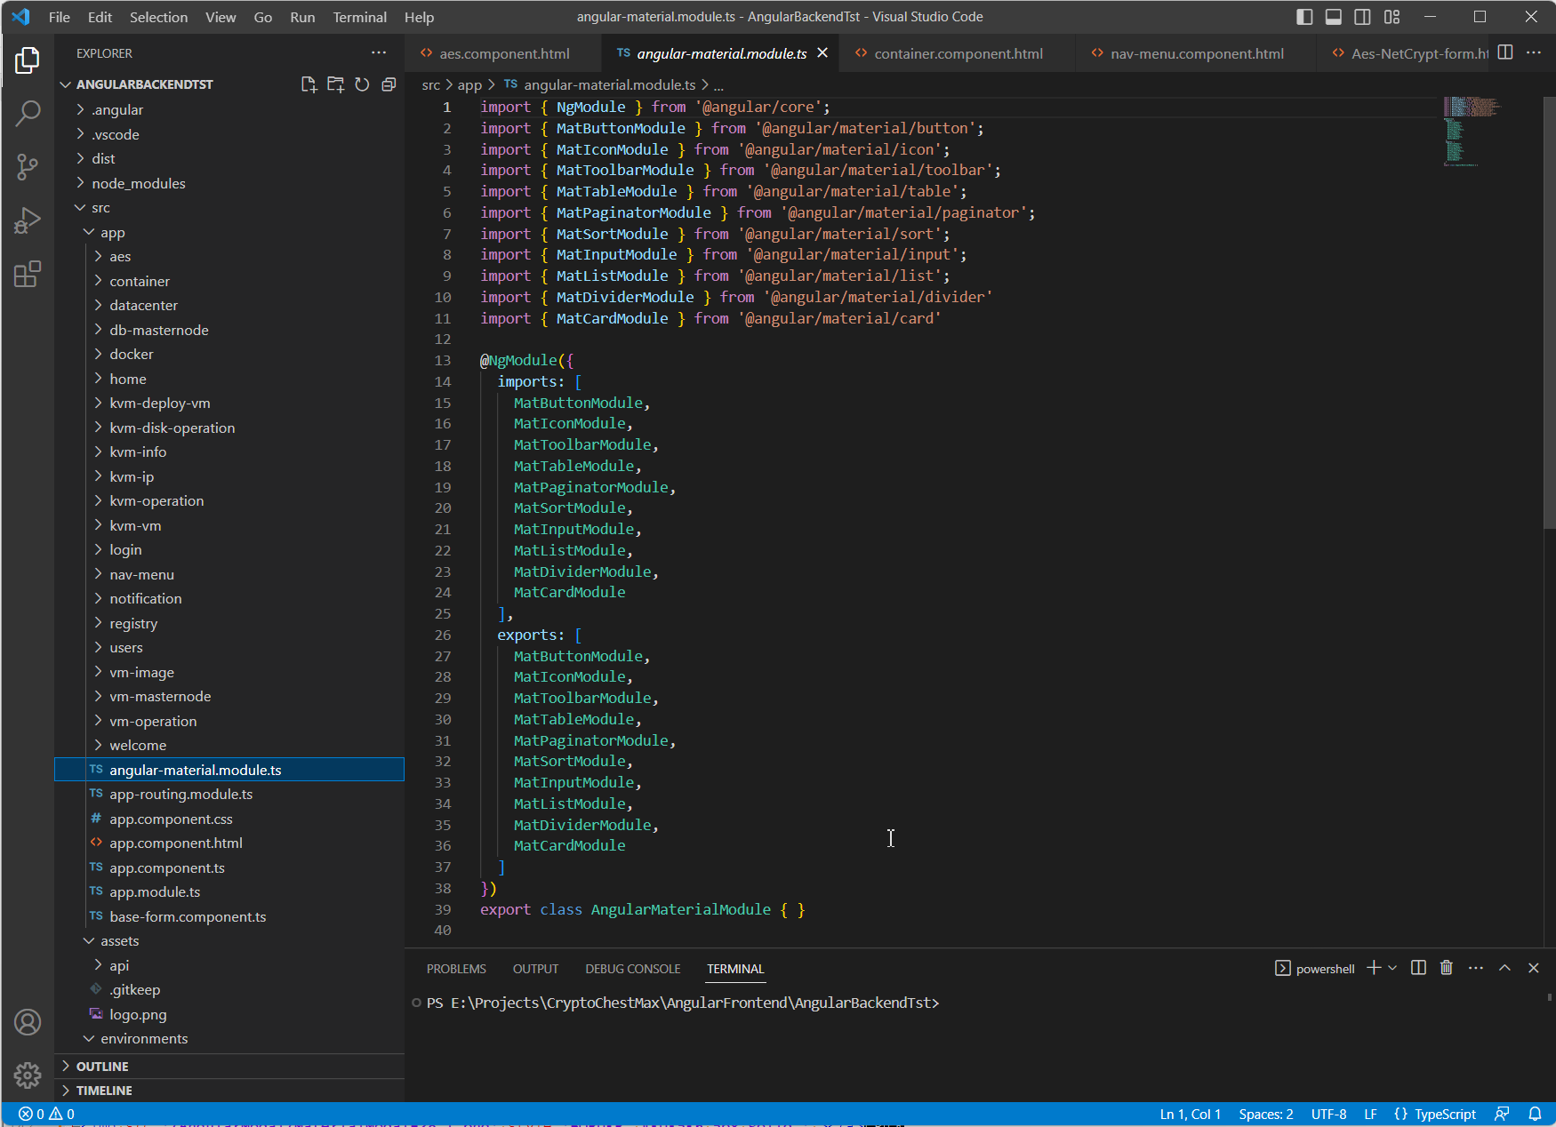1556x1127 pixels.
Task: Switch to the PROBLEMS panel tab
Action: click(456, 969)
